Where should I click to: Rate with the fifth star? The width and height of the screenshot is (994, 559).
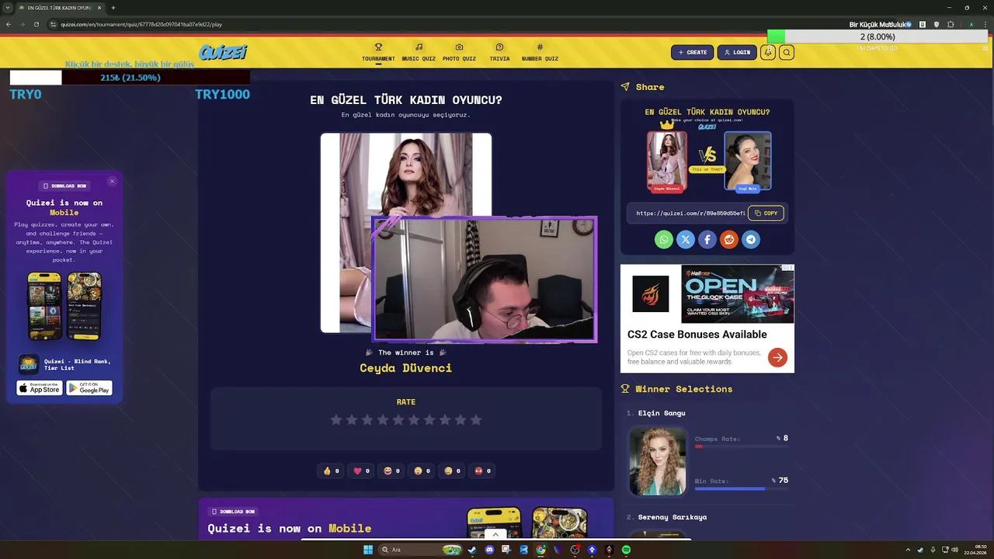(398, 419)
